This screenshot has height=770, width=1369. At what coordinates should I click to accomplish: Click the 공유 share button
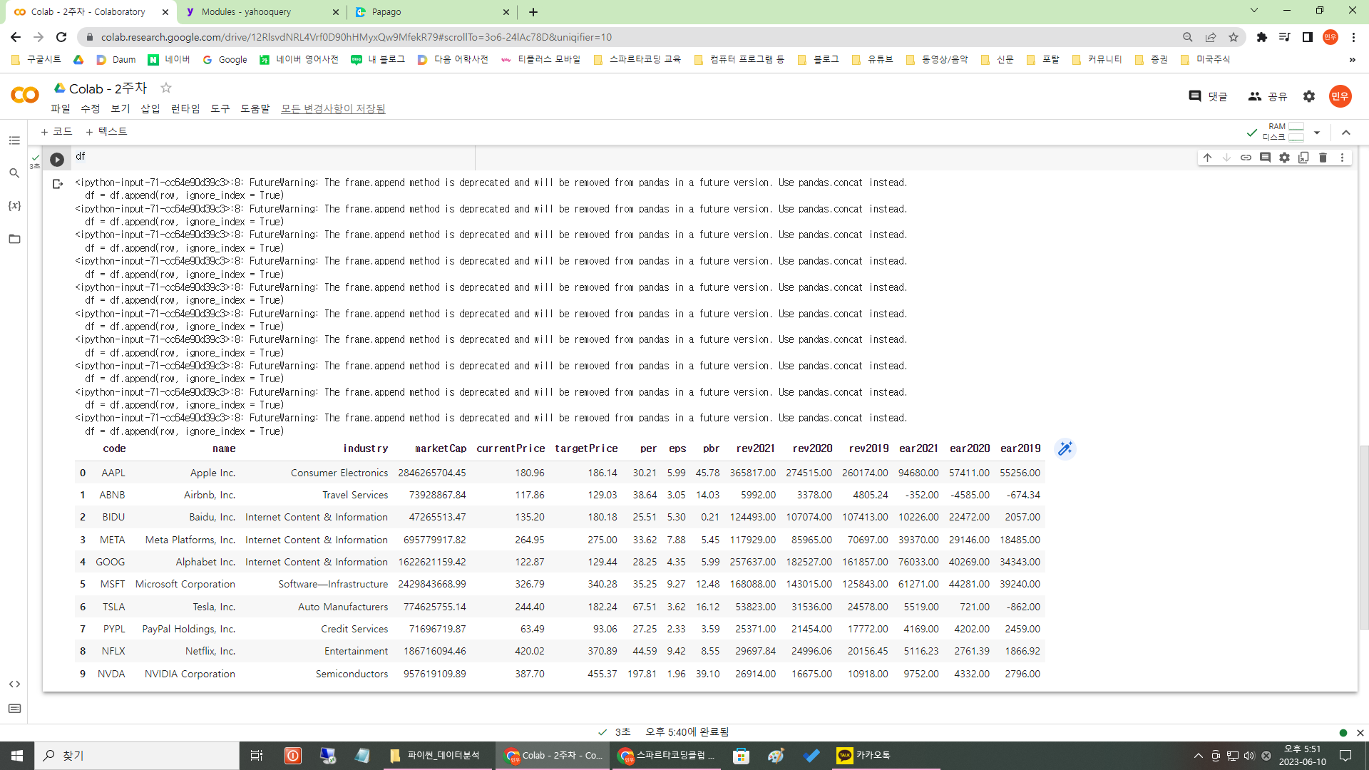(x=1268, y=96)
